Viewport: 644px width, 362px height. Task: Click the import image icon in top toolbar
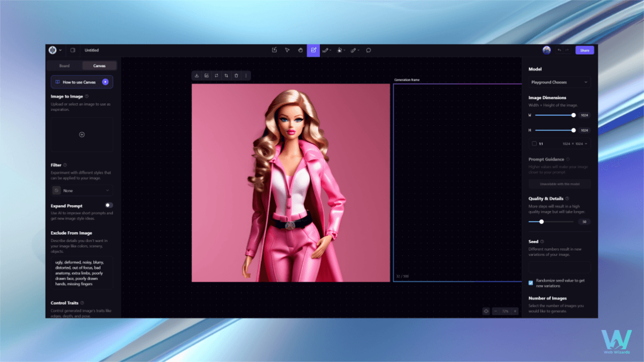tap(274, 50)
